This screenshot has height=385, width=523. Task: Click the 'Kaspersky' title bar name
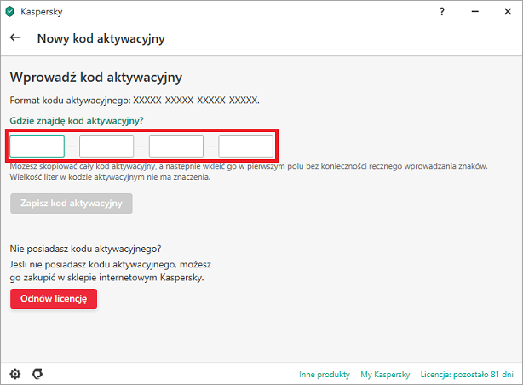42,12
